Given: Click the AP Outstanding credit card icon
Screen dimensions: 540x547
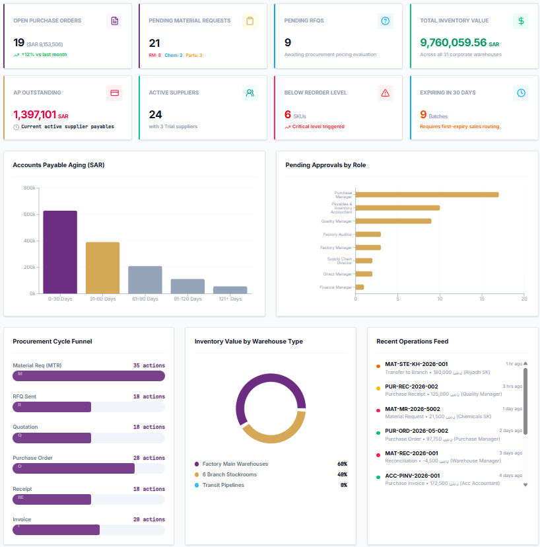Looking at the screenshot, I should coord(114,92).
